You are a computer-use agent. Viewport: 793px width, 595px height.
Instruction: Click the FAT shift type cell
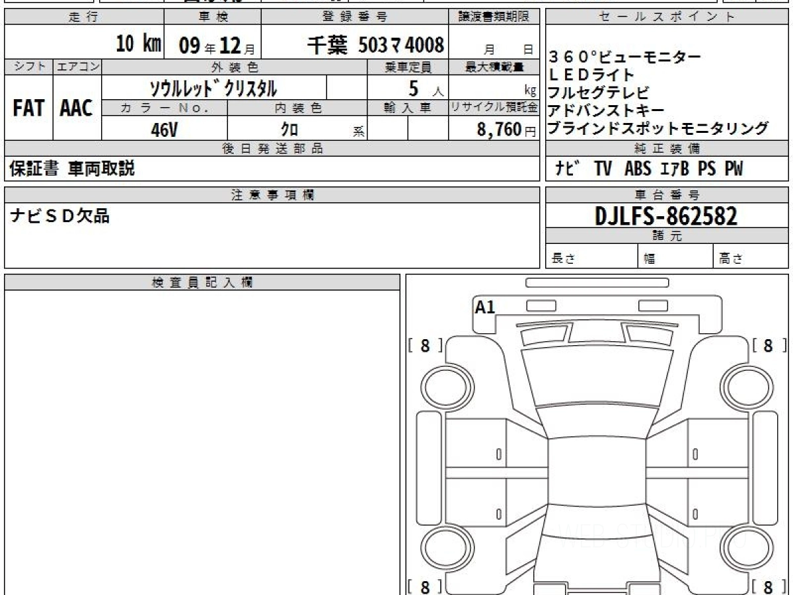pos(28,108)
